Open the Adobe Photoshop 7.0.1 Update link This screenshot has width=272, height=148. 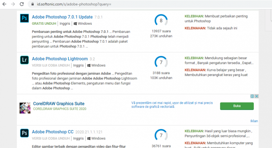coord(62,17)
